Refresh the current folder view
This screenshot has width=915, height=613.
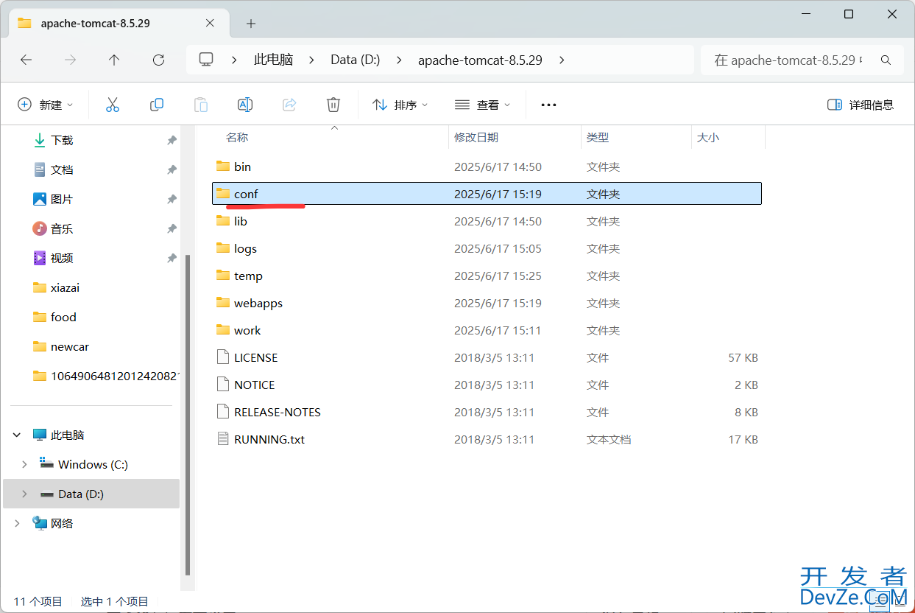pyautogui.click(x=158, y=60)
